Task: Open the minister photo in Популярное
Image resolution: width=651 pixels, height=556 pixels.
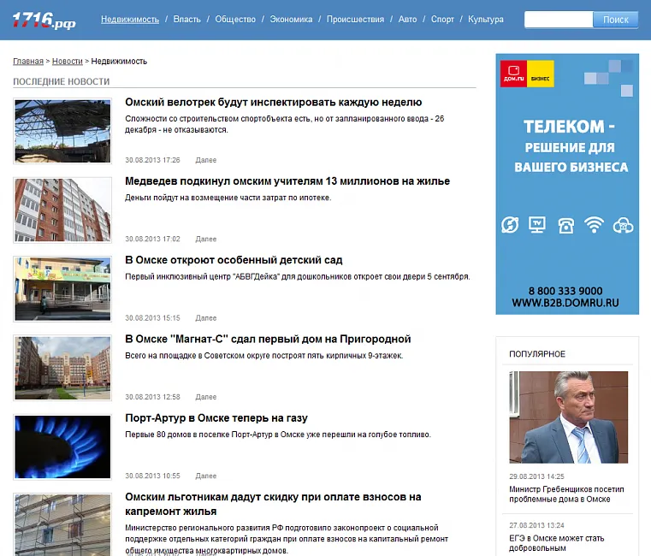Action: tap(568, 417)
